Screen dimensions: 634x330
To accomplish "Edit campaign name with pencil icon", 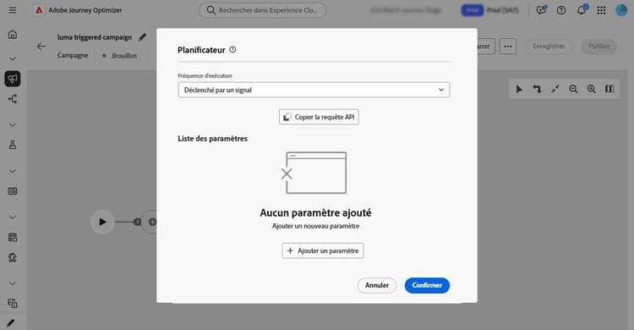I will 142,37.
